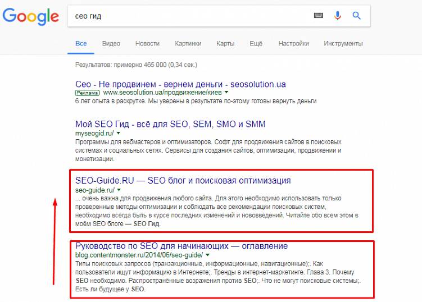Open the seosolution.ua ad result title
The height and width of the screenshot is (302, 422).
tap(180, 84)
